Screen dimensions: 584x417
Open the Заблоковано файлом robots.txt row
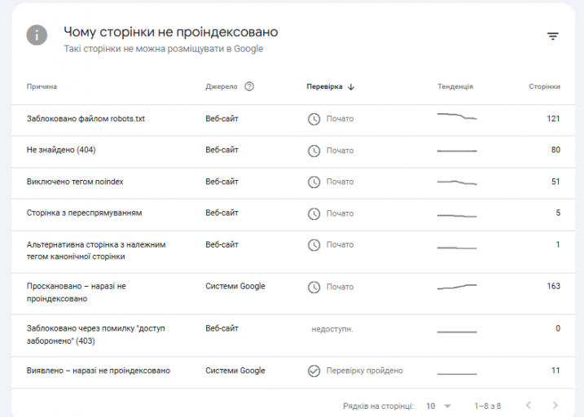293,121
